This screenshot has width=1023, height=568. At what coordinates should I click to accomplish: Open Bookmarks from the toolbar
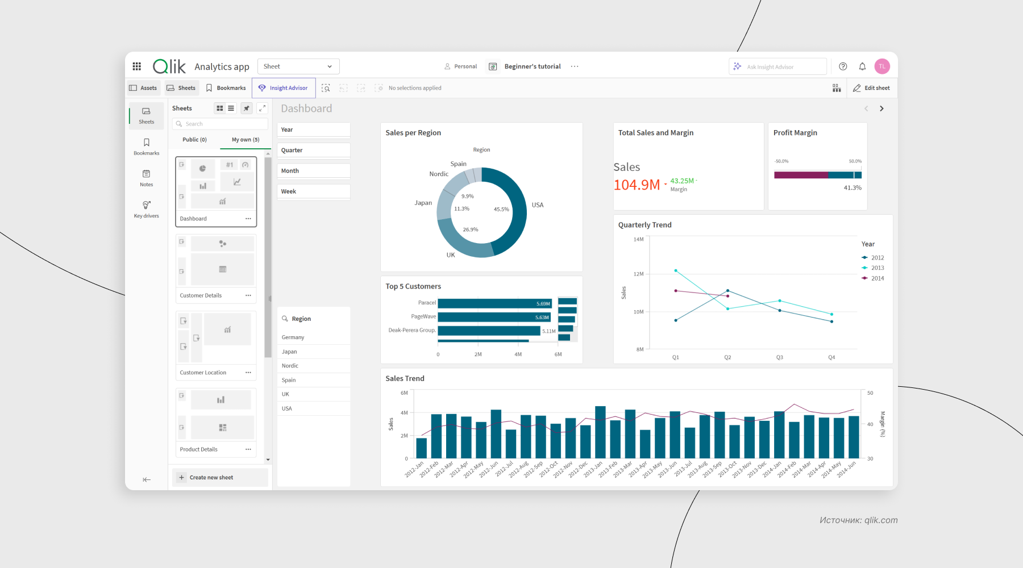pos(226,88)
